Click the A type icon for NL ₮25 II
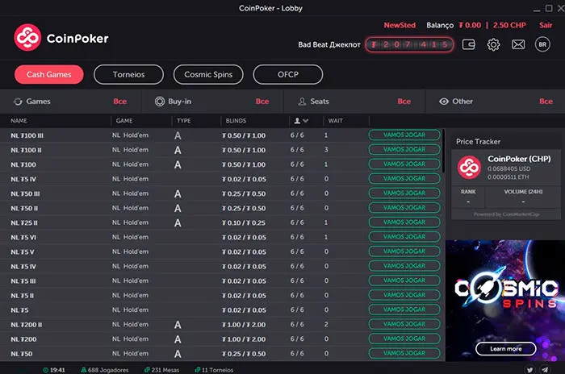Screen dimensions: 565x374 178,223
